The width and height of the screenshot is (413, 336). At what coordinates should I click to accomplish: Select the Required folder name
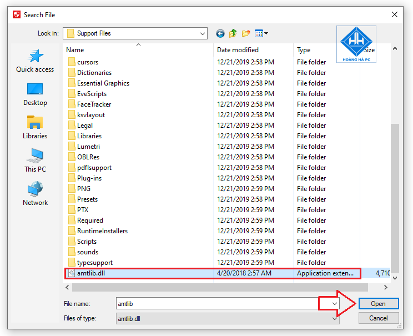tap(90, 220)
